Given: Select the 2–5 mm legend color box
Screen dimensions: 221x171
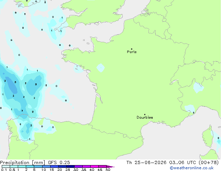Looking at the screenshot, I should 30,166.
